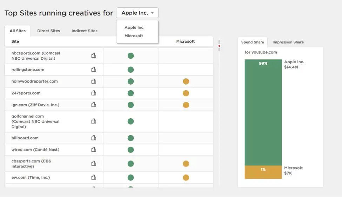This screenshot has width=342, height=197.
Task: Switch to the All Sites tab
Action: click(18, 31)
